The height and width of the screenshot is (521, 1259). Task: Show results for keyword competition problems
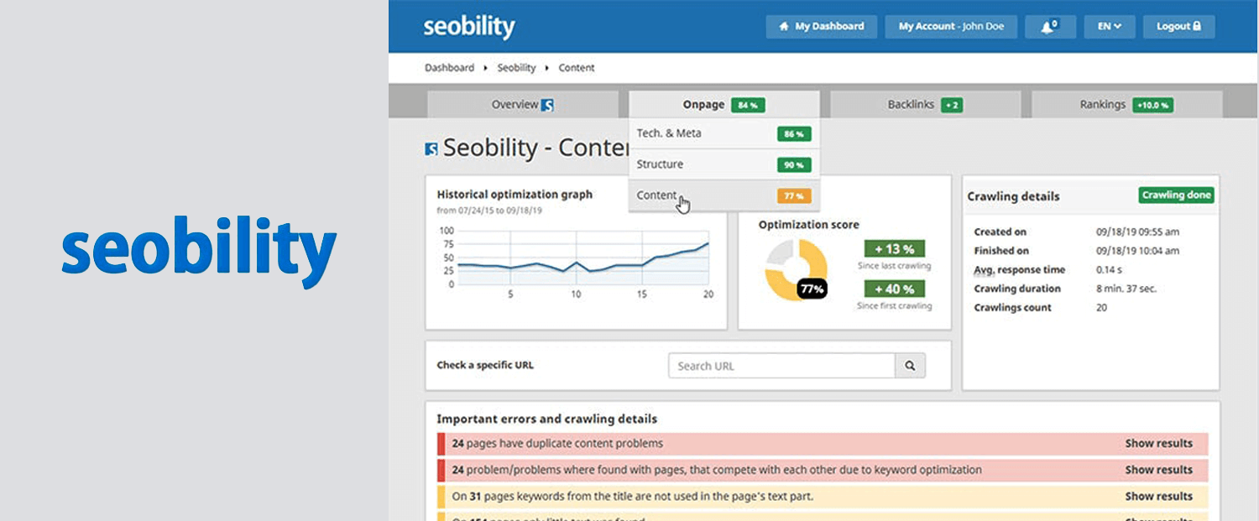coord(1158,470)
